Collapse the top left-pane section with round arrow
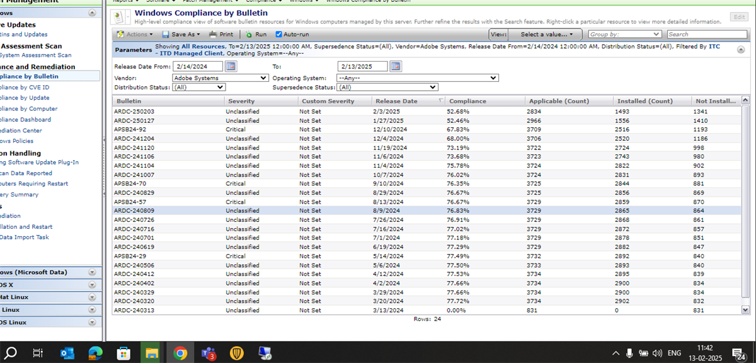756x363 pixels. (x=93, y=13)
